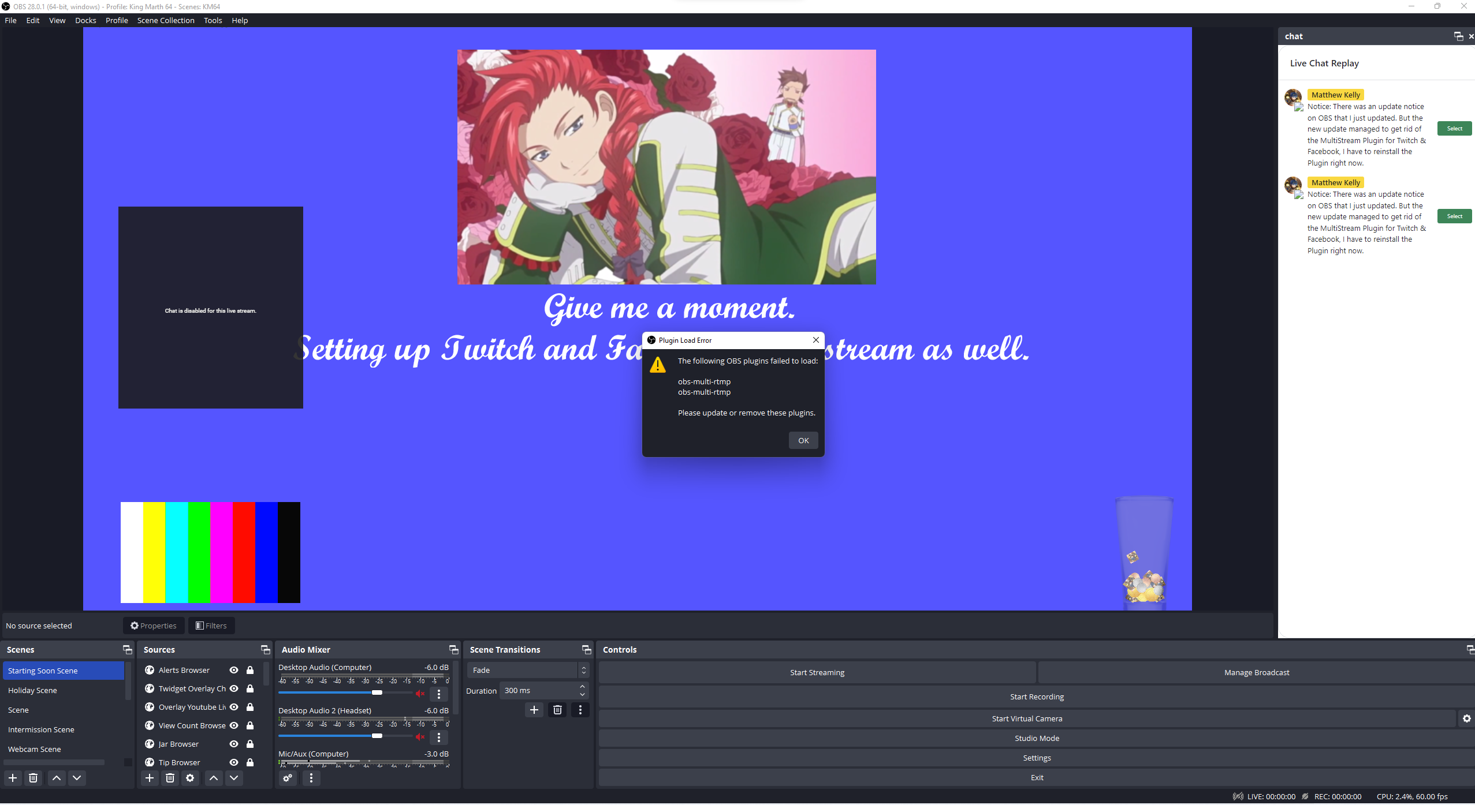
Task: Adjust Desktop Audio 2 (Headset) volume slider
Action: click(x=345, y=736)
